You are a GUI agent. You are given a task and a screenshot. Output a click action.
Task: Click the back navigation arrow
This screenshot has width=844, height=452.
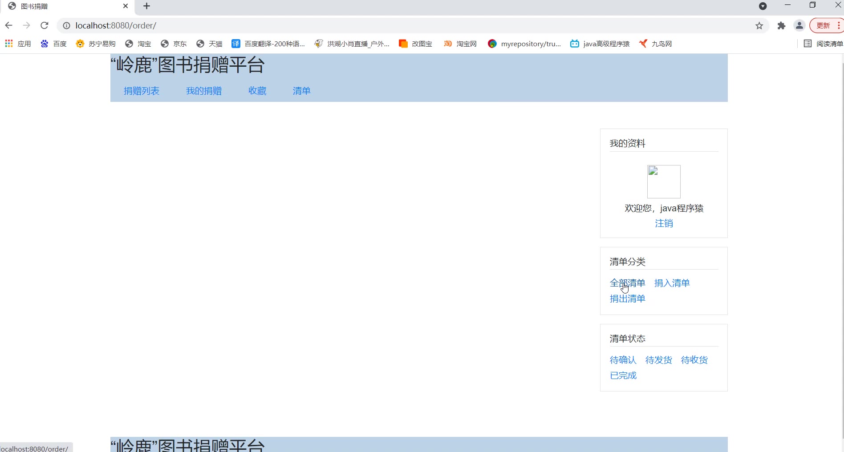click(8, 25)
